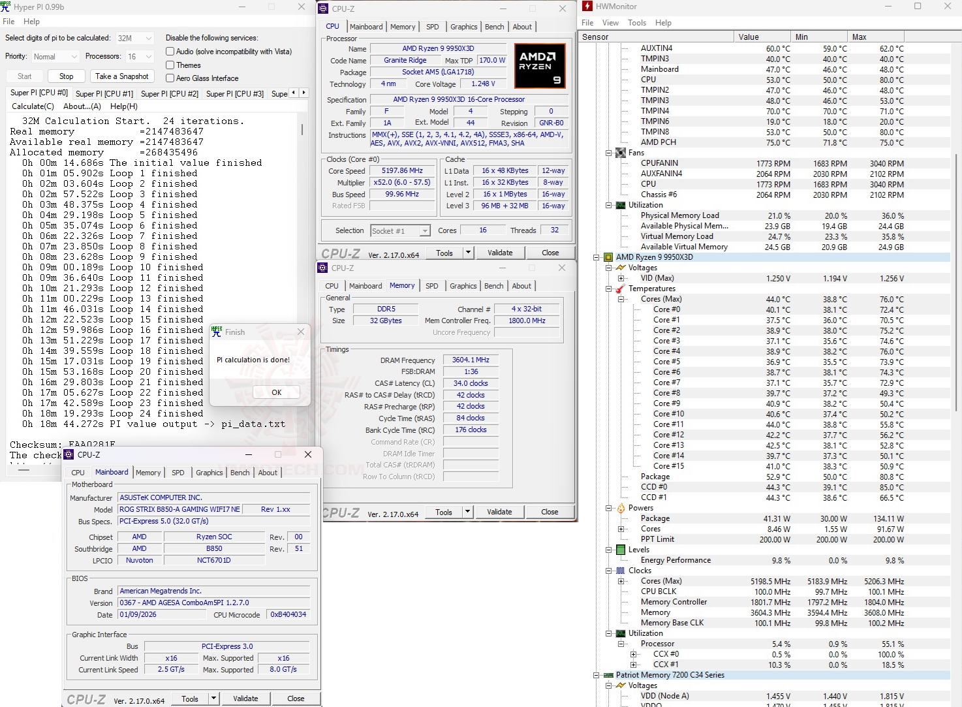Open the Processors dropdown showing 16

pos(140,57)
